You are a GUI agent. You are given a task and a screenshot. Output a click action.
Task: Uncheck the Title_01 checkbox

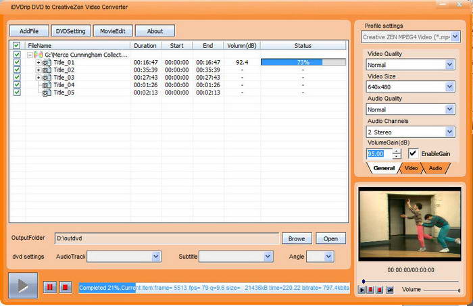point(17,62)
